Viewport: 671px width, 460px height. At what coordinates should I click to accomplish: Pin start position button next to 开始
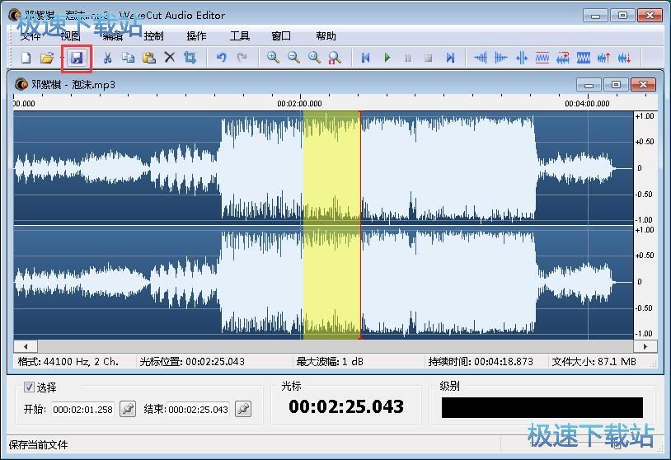coord(128,409)
